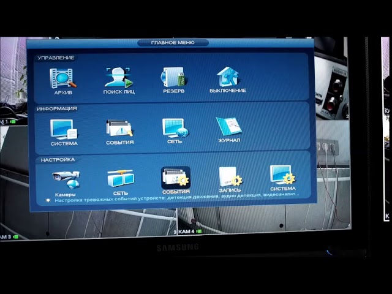The image size is (392, 294).
Task: Open Поиск лиц face search
Action: pyautogui.click(x=119, y=78)
